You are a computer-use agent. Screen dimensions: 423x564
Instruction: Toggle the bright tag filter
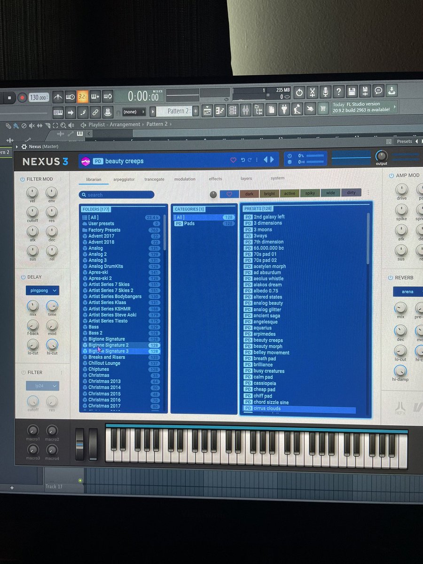click(x=269, y=194)
